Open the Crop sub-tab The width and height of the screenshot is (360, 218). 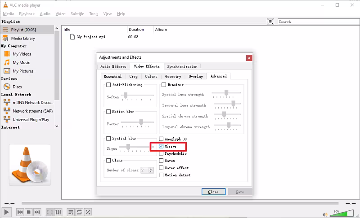coord(133,76)
